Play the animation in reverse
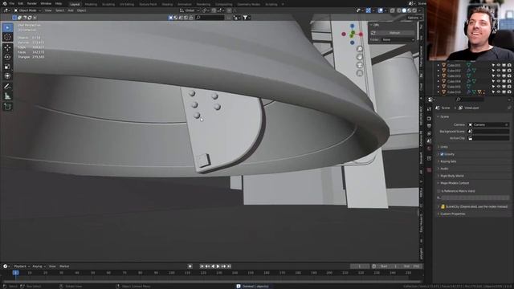Screen dimensions: 514x289 pos(213,267)
